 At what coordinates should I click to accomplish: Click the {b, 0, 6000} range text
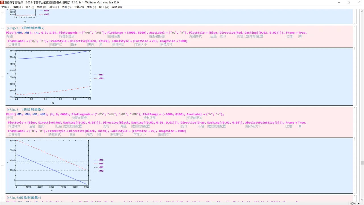(60, 114)
